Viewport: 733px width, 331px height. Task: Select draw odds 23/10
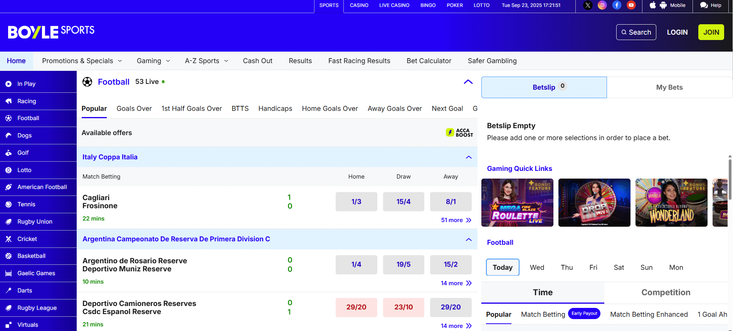point(403,307)
